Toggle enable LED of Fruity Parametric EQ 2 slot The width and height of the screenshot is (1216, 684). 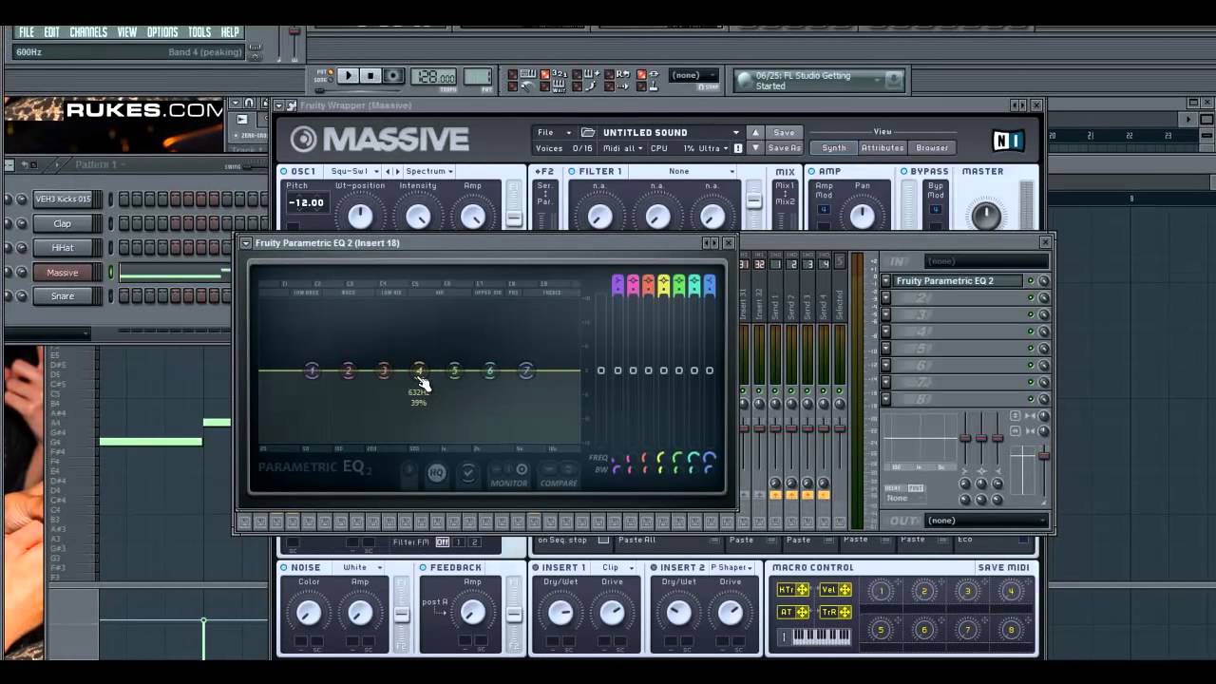[1031, 281]
